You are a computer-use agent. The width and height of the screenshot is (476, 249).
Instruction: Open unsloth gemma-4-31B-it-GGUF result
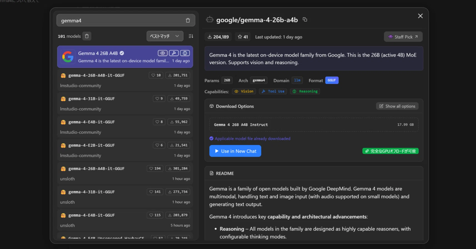click(125, 197)
